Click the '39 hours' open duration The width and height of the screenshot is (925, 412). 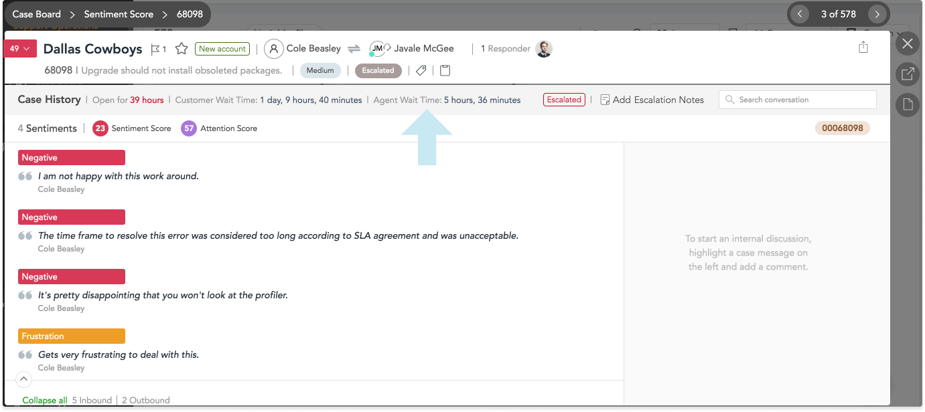coord(147,100)
